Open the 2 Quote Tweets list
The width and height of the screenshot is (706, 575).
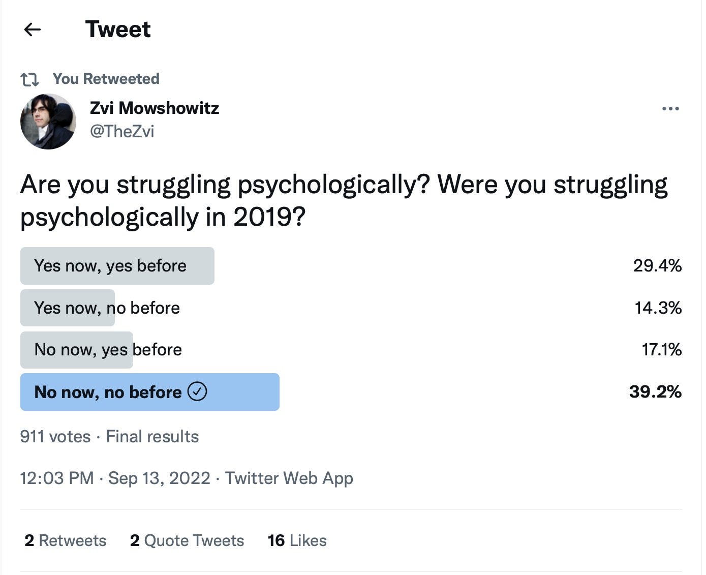tap(187, 540)
